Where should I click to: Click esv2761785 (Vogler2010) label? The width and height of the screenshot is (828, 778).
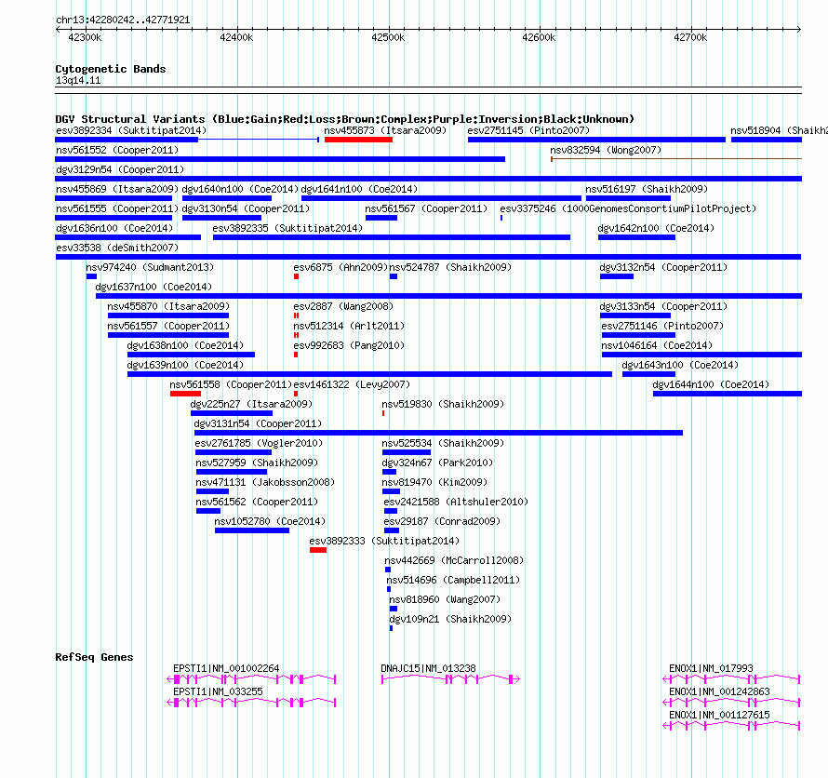click(x=259, y=443)
